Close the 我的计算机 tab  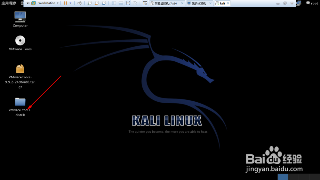pos(211,4)
